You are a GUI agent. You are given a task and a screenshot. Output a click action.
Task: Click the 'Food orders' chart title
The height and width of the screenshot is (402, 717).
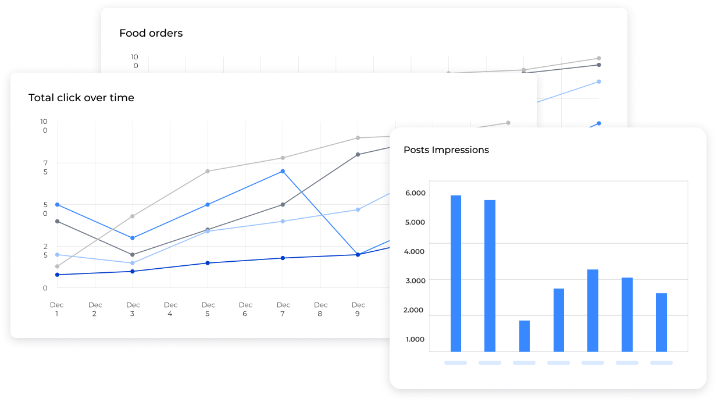coord(151,33)
